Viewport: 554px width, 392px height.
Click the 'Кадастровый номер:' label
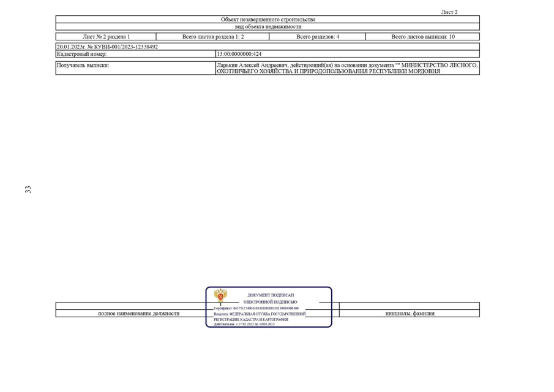point(81,54)
